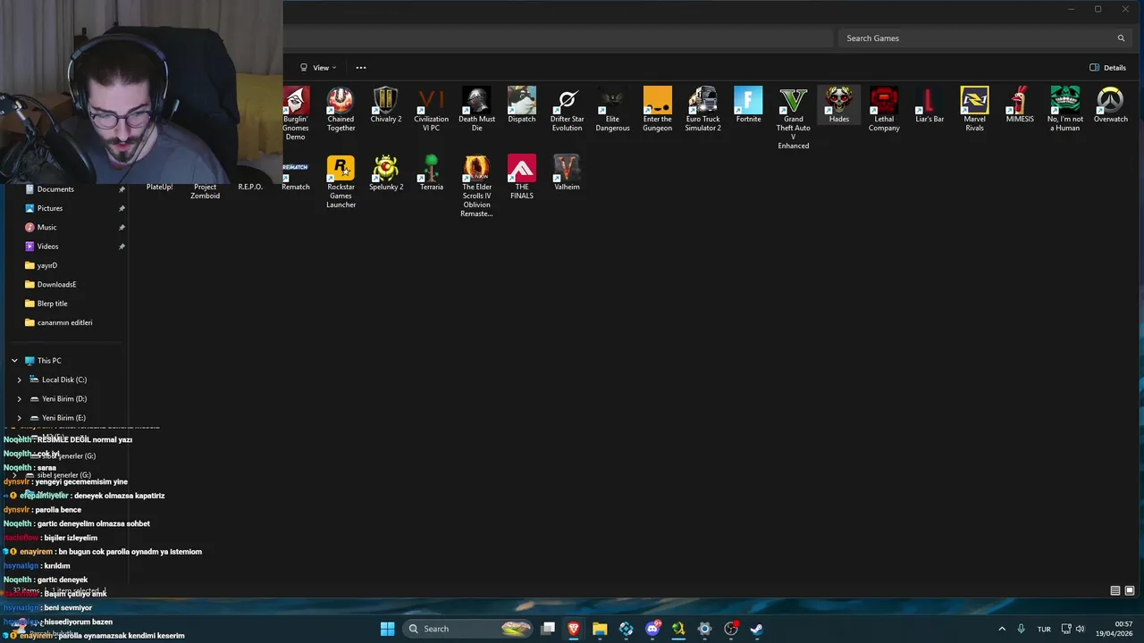The image size is (1144, 643).
Task: Open Steam from the taskbar
Action: tap(756, 629)
